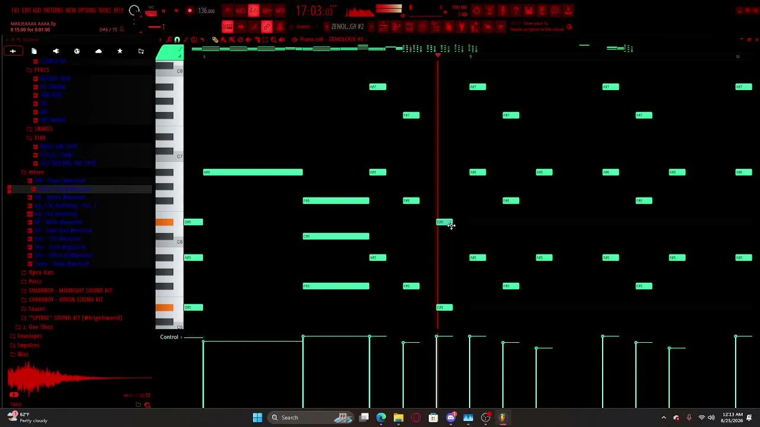Viewport: 760px width, 427px height.
Task: Expand SHARKBOY - ORION SOUND KIT folder
Action: pyautogui.click(x=65, y=299)
